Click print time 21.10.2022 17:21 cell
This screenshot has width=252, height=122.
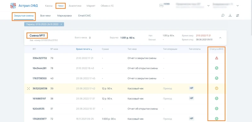[85, 58]
